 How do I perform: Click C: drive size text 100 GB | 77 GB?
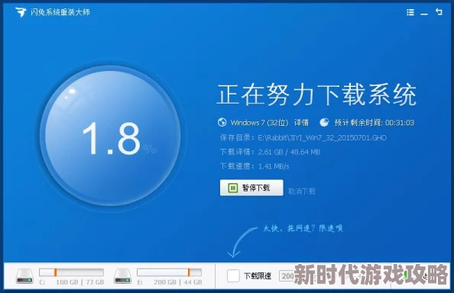(x=80, y=282)
